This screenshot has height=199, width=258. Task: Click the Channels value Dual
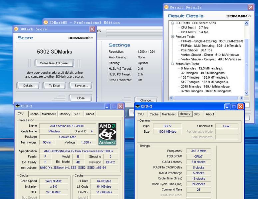pyautogui.click(x=226, y=126)
